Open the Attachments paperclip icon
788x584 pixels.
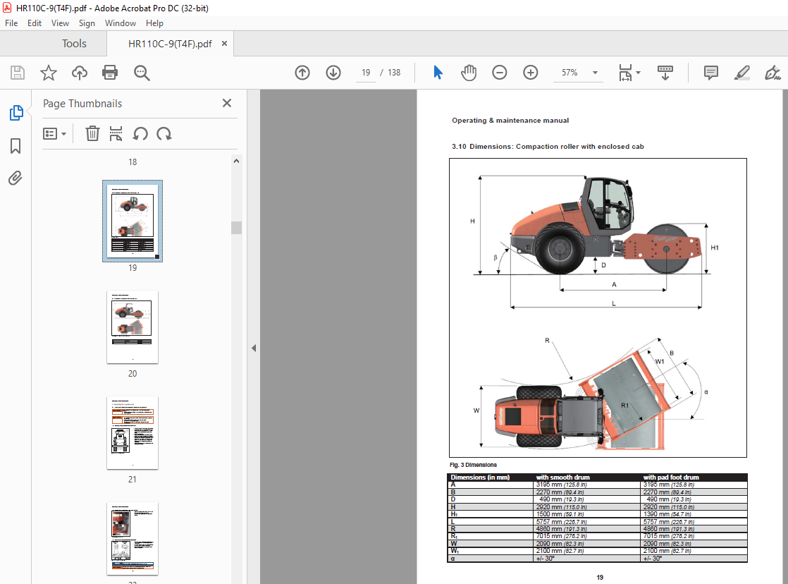(x=16, y=178)
